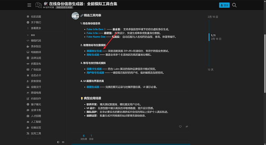Click the coffee cup icon beside 茶余饭后

click(x=28, y=46)
